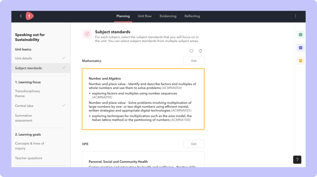Open the purple LE sidebar icon
This screenshot has width=317, height=177.
tap(300, 48)
